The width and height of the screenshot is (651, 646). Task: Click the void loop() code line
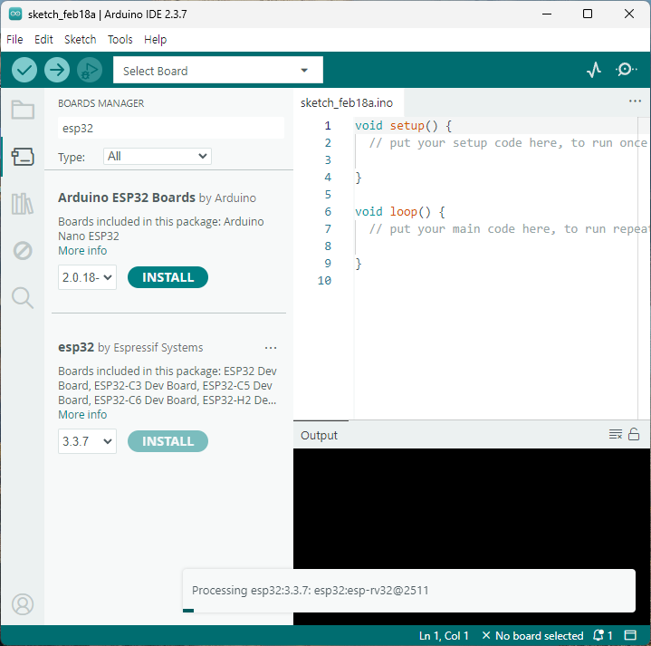[x=400, y=212]
